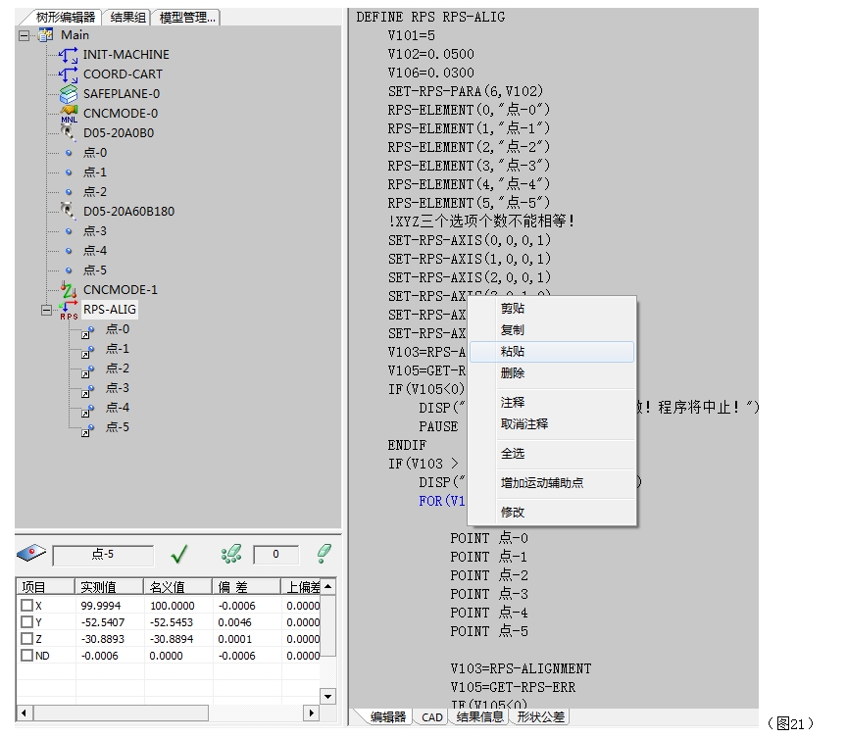
Task: Click the INIT-MACHINE node icon
Action: [68, 55]
